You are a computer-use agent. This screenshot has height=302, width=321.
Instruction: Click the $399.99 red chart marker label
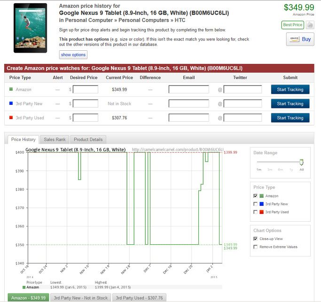pyautogui.click(x=230, y=153)
